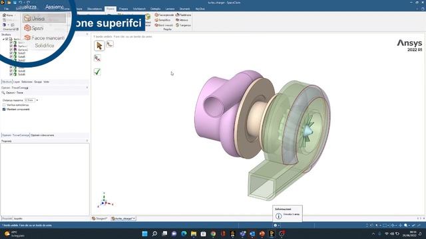Viewport: 426px width, 239px height.
Task: Click the Distanza massima value field
Action: (29, 100)
